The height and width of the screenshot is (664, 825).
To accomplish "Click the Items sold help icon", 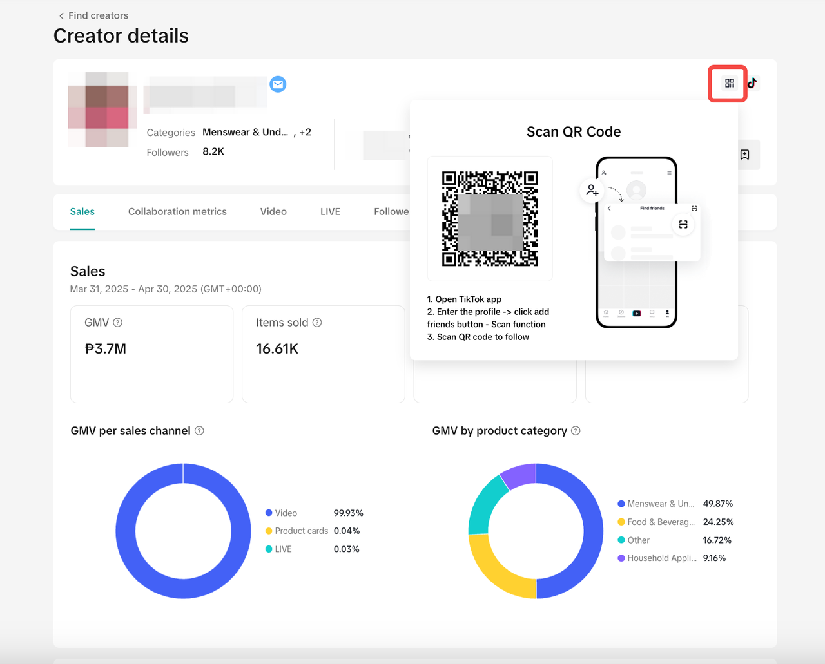I will point(317,323).
